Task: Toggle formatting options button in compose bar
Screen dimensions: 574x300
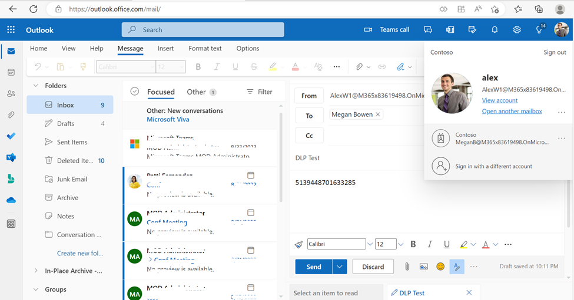Action: tap(457, 267)
